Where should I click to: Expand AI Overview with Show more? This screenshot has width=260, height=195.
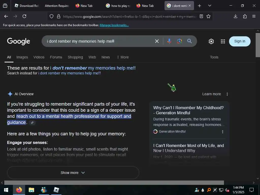(73, 173)
